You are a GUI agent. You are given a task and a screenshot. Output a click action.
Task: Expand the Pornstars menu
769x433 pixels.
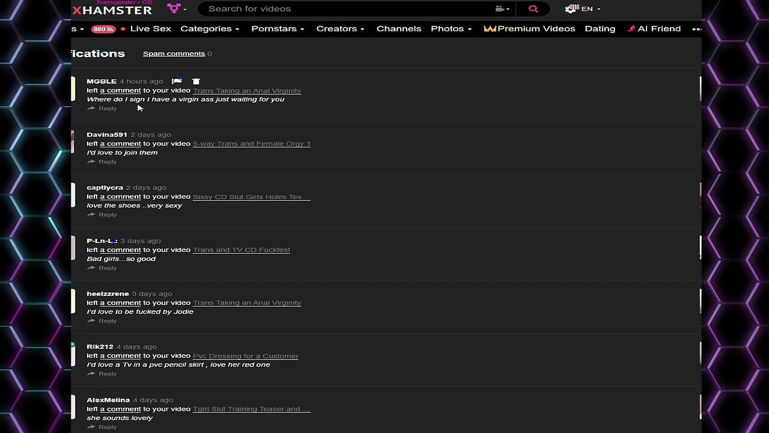[x=278, y=29]
